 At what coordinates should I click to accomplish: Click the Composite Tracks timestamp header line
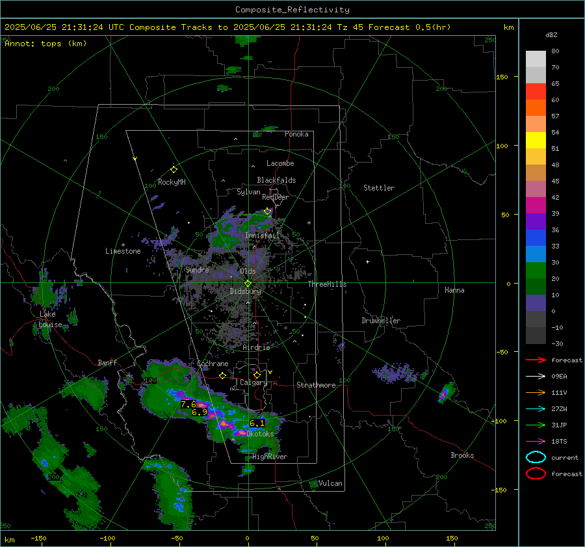(227, 27)
